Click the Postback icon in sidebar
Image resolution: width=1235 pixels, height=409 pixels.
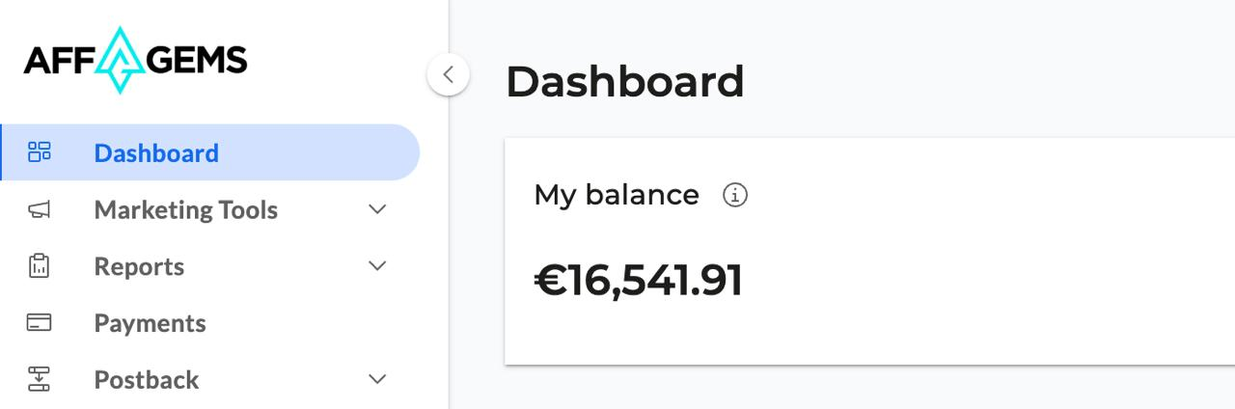[40, 379]
